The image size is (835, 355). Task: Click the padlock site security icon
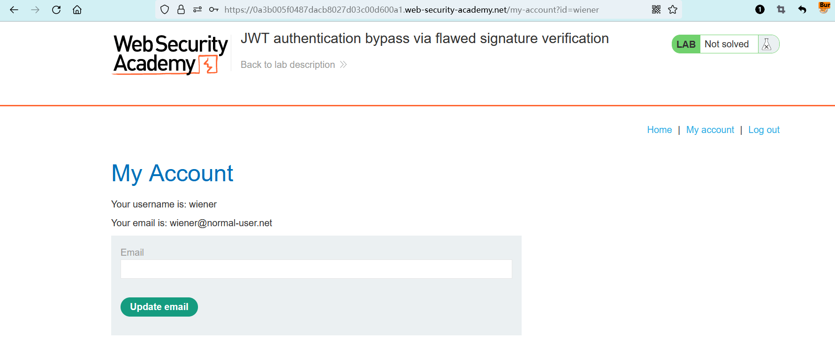point(181,10)
